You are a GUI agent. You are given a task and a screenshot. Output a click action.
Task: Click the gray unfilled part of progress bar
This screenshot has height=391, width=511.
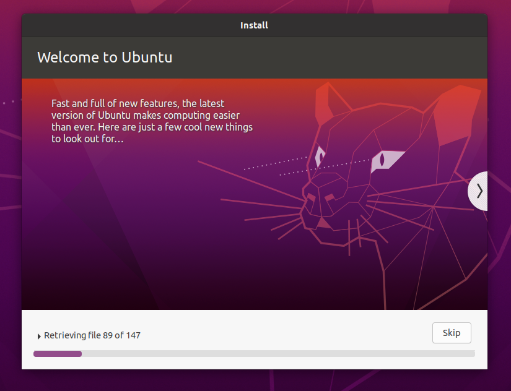pos(279,354)
